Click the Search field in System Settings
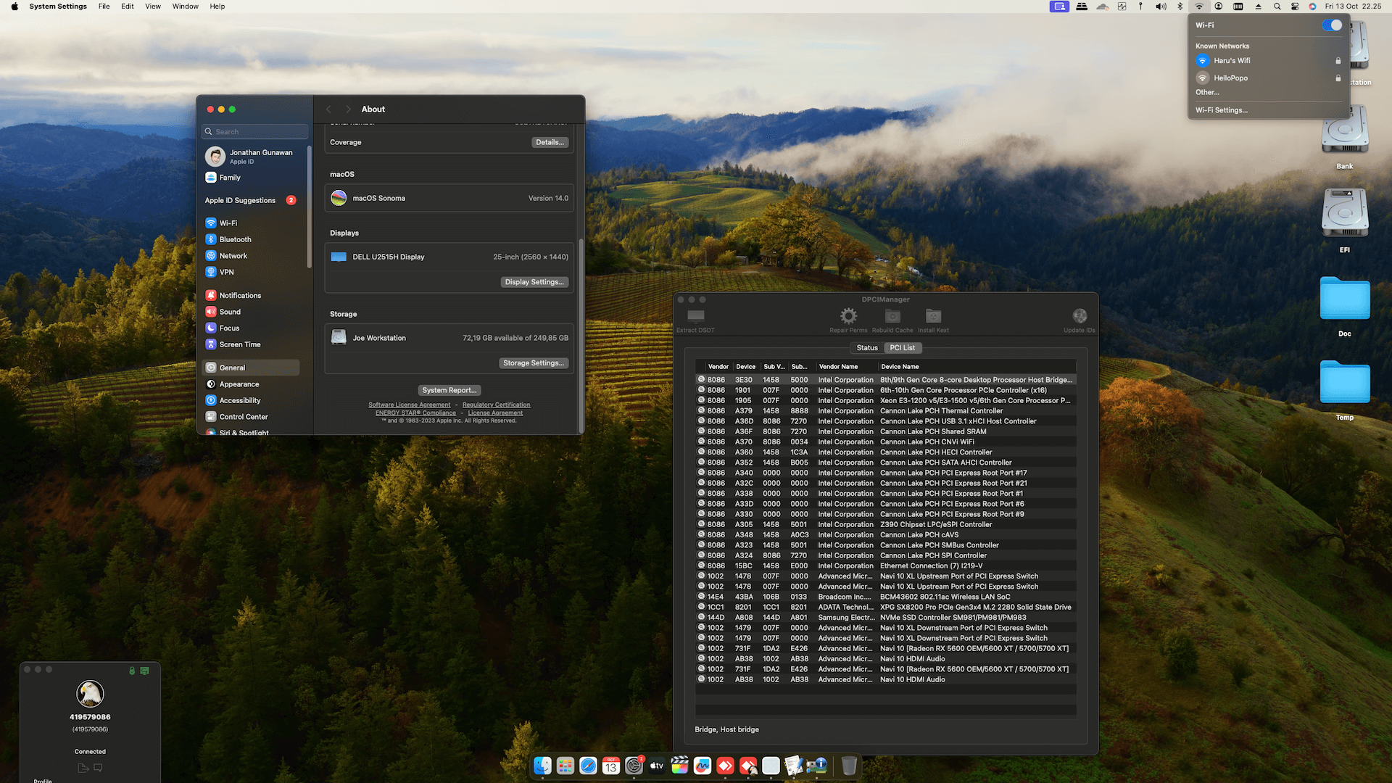Image resolution: width=1392 pixels, height=783 pixels. [x=255, y=132]
